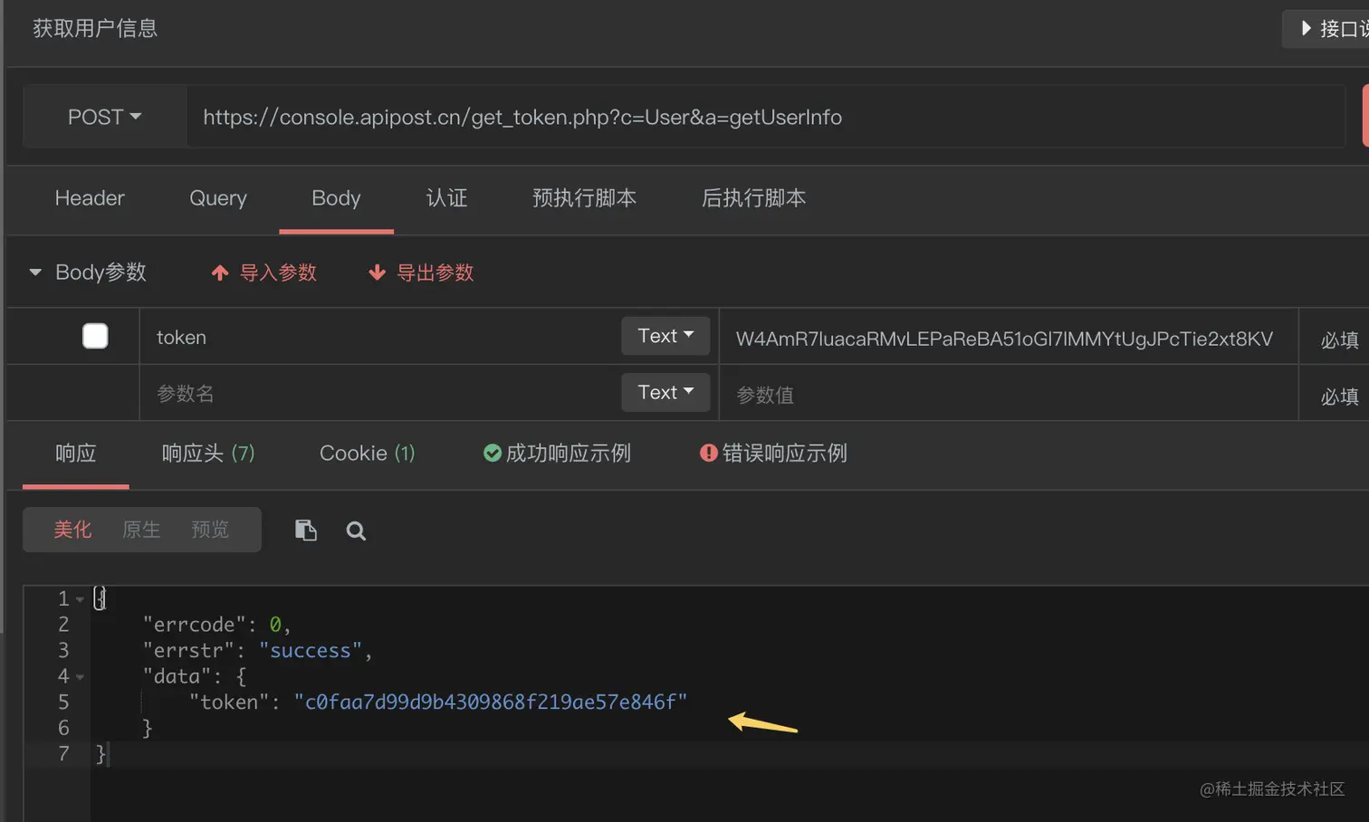1369x822 pixels.
Task: Switch to the Query tab
Action: pos(218,198)
